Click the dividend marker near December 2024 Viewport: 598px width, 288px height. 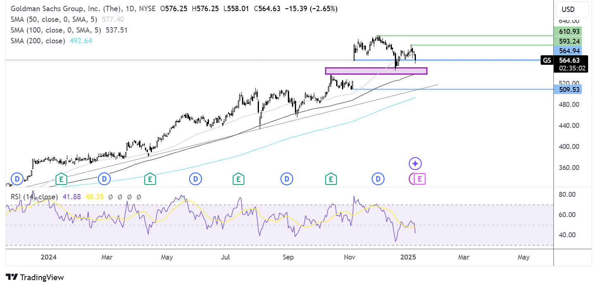(x=378, y=179)
